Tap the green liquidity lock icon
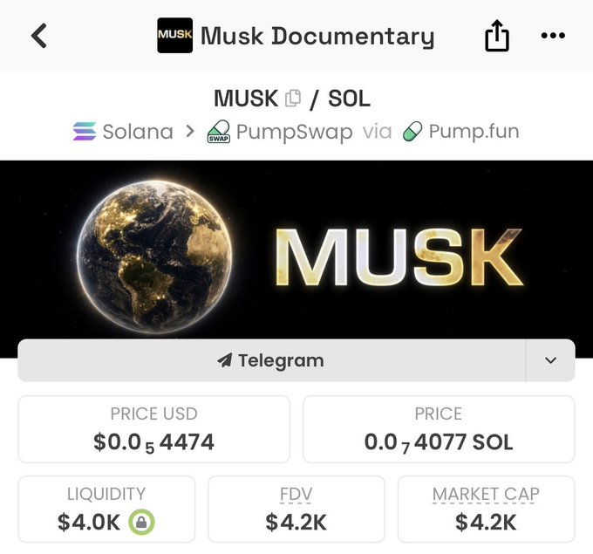The image size is (593, 554). pos(141,523)
